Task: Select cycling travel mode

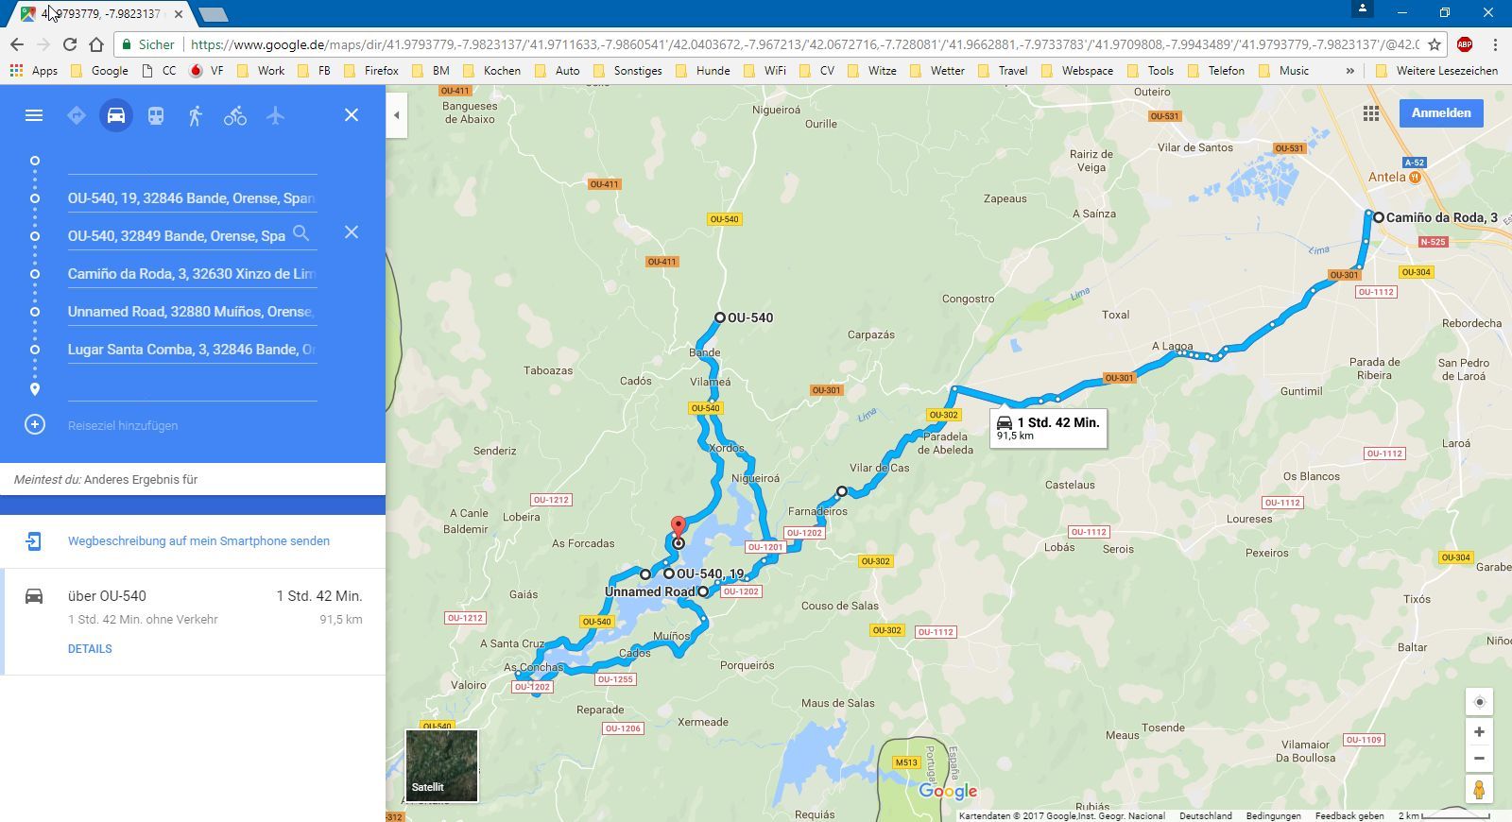Action: click(235, 115)
